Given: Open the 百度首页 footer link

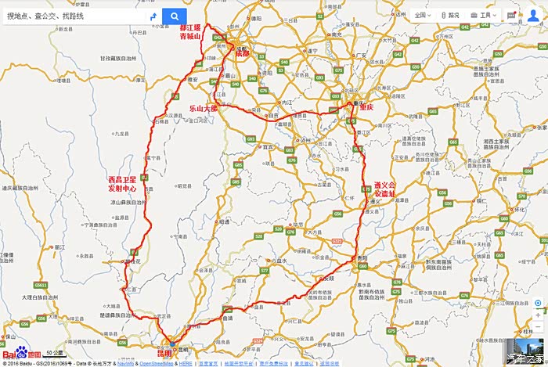Looking at the screenshot, I should point(208,364).
